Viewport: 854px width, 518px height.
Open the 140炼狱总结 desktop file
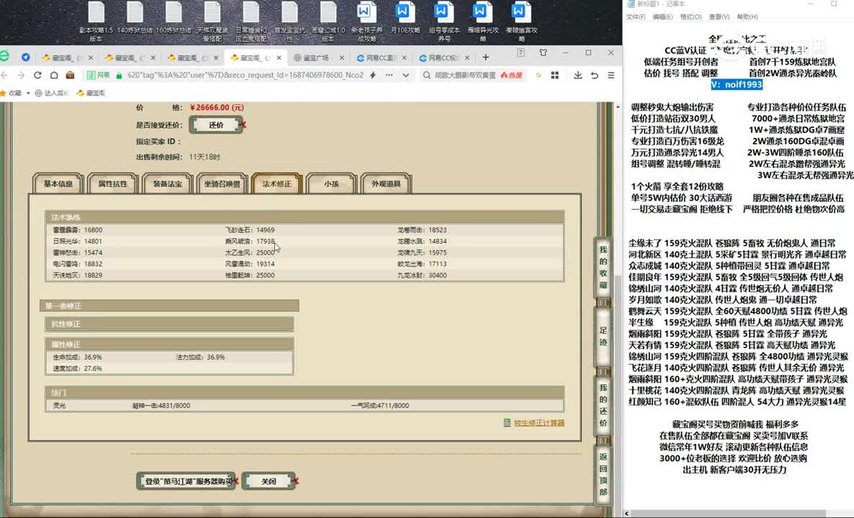[135, 17]
